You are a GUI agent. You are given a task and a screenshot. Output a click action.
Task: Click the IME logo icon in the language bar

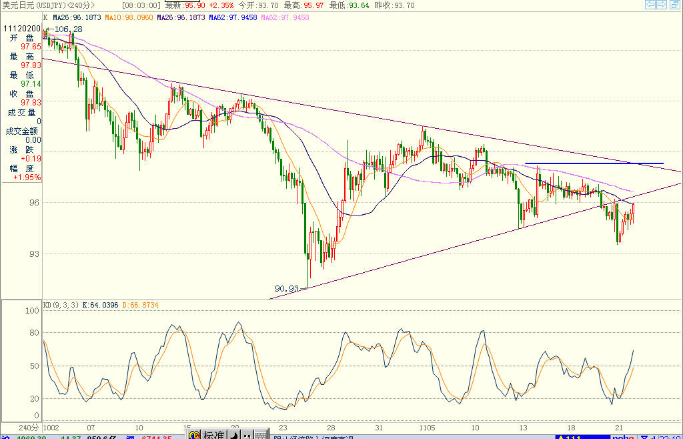point(194,435)
